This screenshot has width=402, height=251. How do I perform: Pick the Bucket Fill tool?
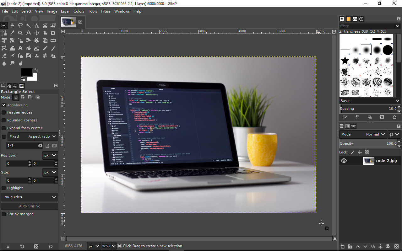[x=29, y=48]
